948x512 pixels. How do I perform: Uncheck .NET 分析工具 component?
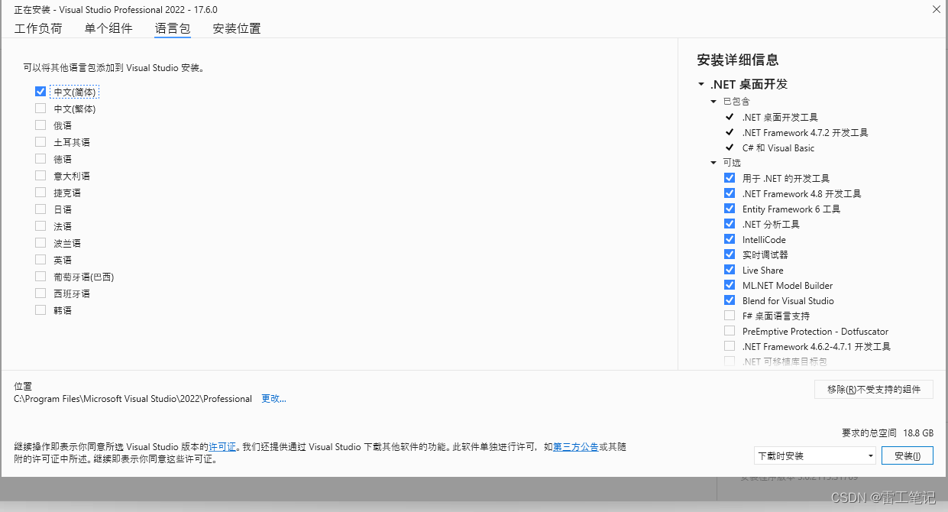(730, 224)
